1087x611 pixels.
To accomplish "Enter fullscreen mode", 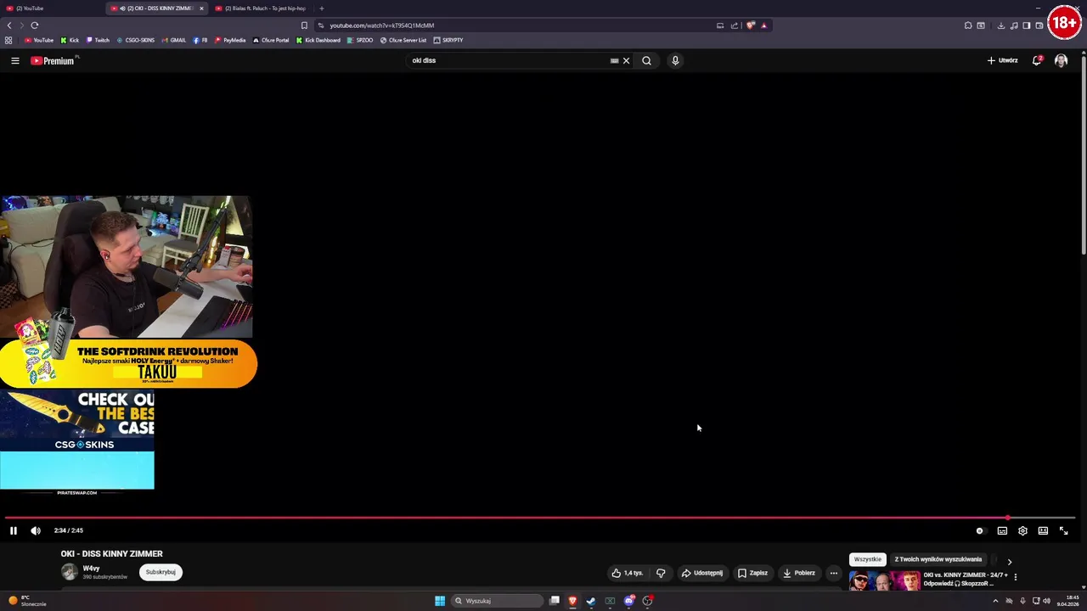I will point(1063,530).
